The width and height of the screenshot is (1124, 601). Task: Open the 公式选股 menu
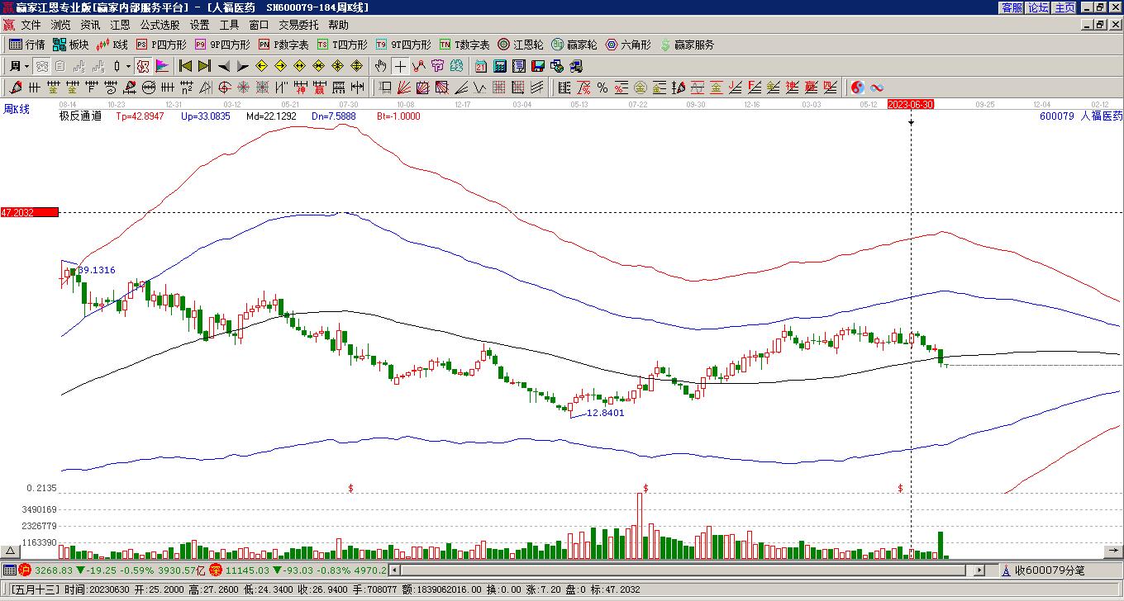(x=160, y=26)
